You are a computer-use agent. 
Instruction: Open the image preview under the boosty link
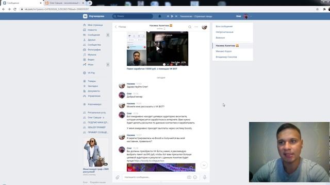[x=161, y=168]
